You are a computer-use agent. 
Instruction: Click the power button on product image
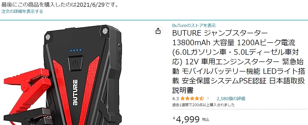coord(75,63)
